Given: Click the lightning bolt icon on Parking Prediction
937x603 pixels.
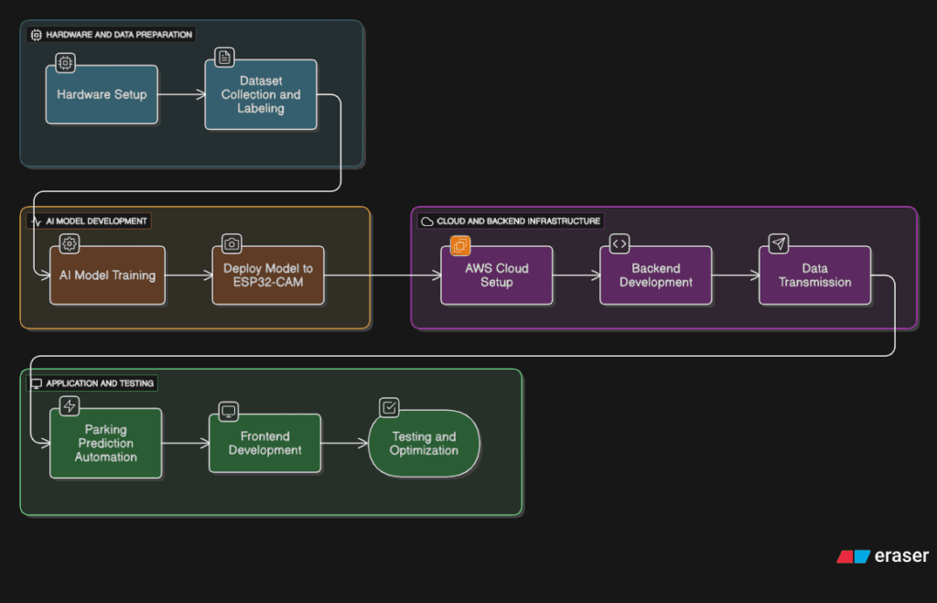Looking at the screenshot, I should click(x=70, y=406).
